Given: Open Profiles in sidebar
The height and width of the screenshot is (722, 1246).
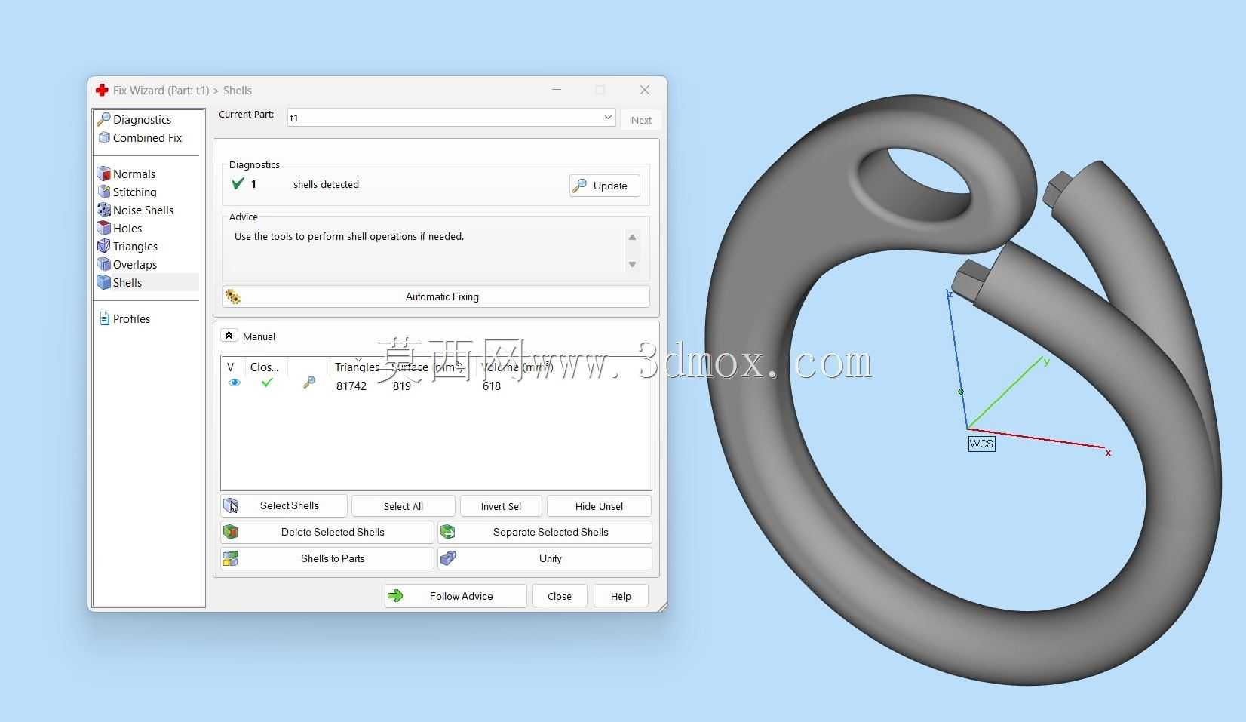Looking at the screenshot, I should [x=131, y=319].
